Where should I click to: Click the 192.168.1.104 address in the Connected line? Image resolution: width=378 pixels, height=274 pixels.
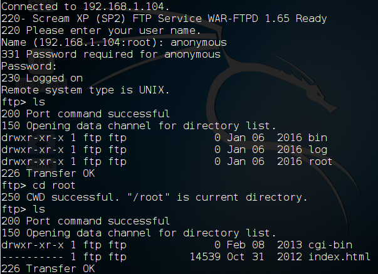(x=126, y=6)
